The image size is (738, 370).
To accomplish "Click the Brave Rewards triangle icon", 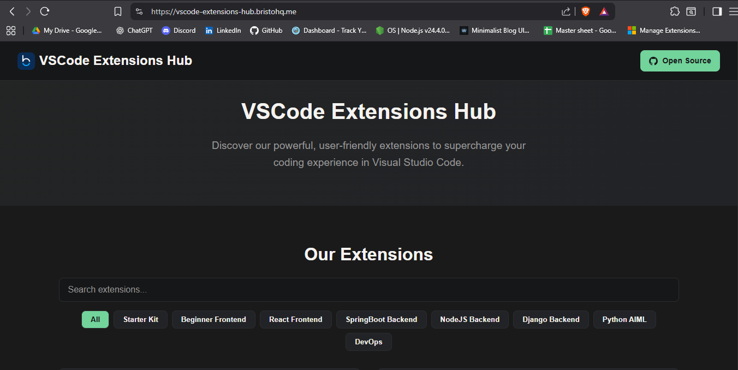I will (x=604, y=10).
